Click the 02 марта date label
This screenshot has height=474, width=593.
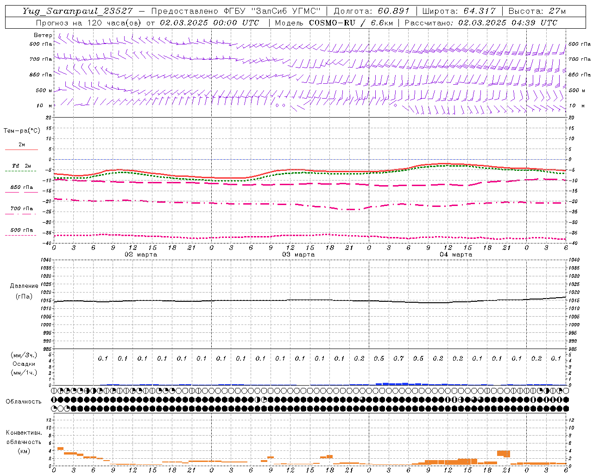141,255
